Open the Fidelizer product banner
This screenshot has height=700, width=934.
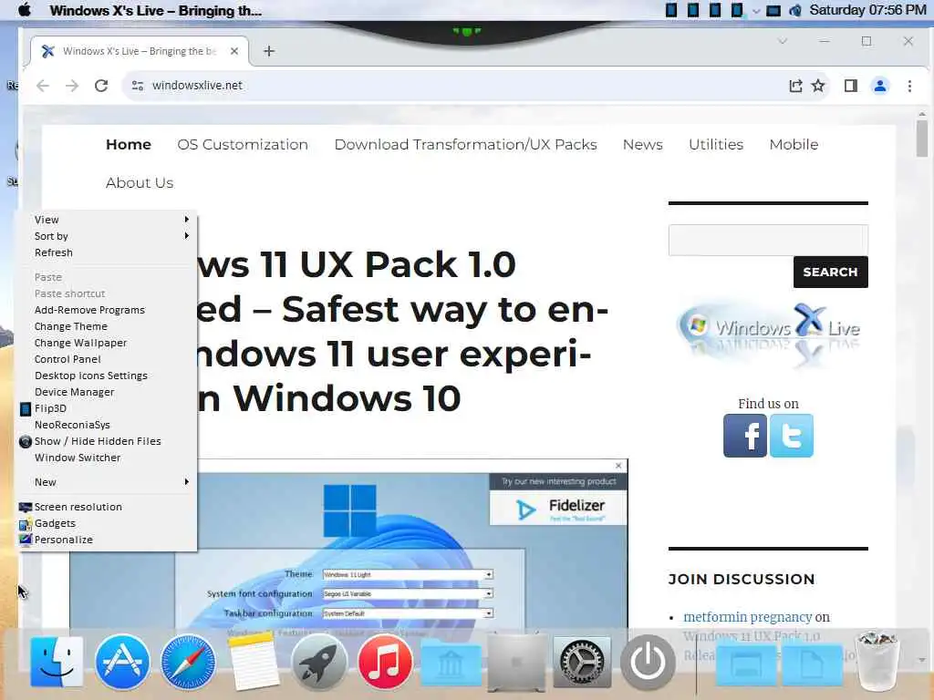[558, 508]
